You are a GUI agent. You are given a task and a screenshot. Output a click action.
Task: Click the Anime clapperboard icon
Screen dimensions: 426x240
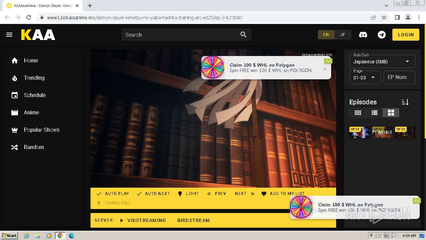coord(15,112)
